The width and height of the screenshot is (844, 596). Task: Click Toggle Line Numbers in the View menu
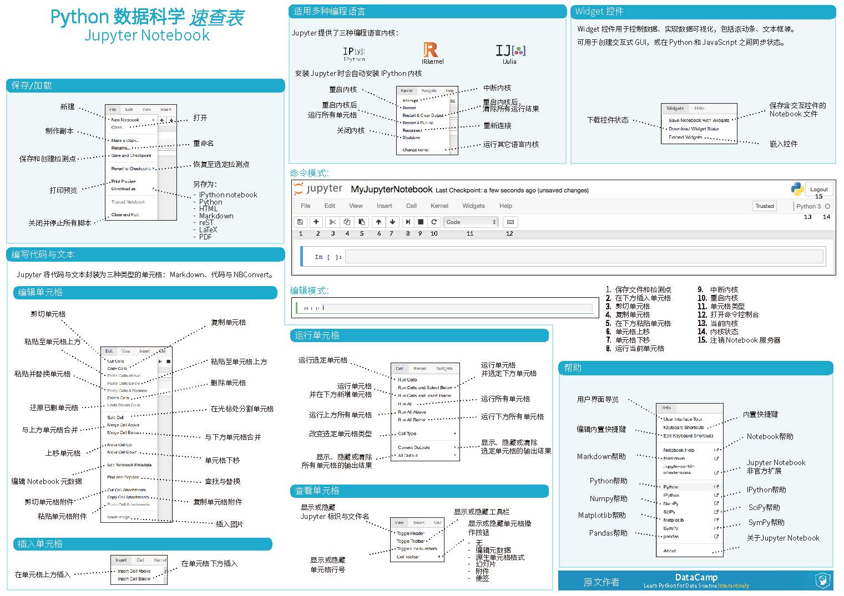point(417,549)
